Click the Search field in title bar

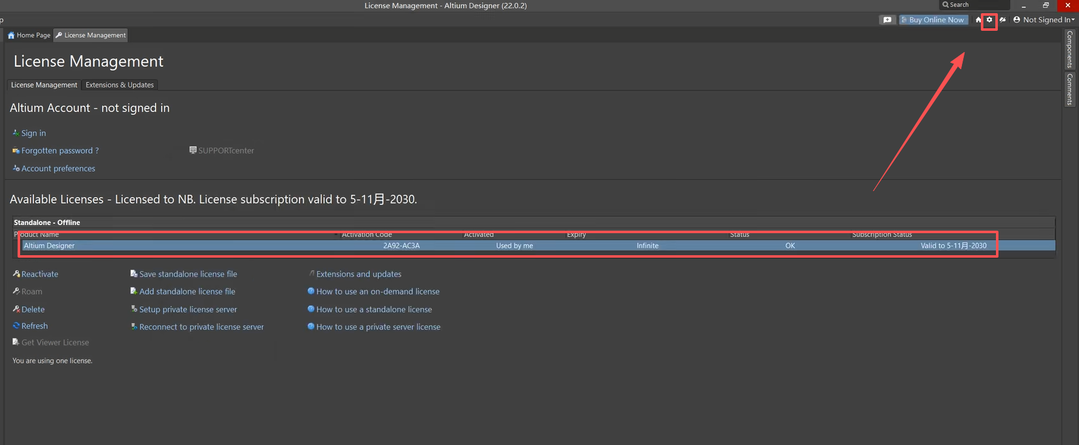click(975, 5)
